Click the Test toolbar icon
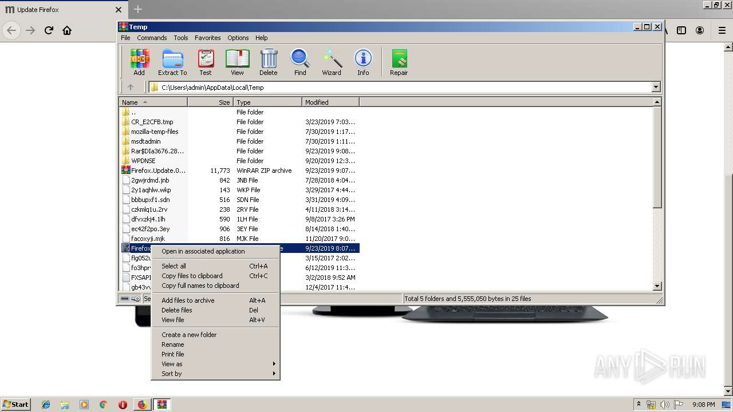The width and height of the screenshot is (733, 412). point(206,62)
